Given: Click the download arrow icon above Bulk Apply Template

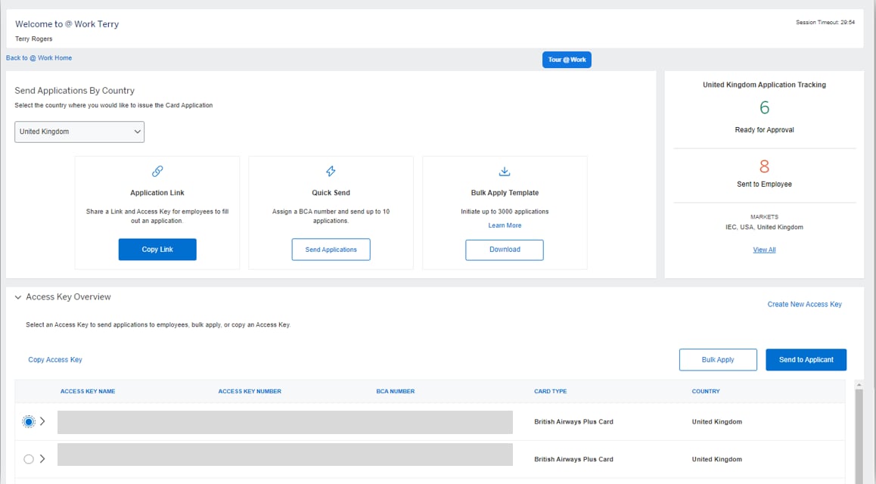Looking at the screenshot, I should (504, 170).
